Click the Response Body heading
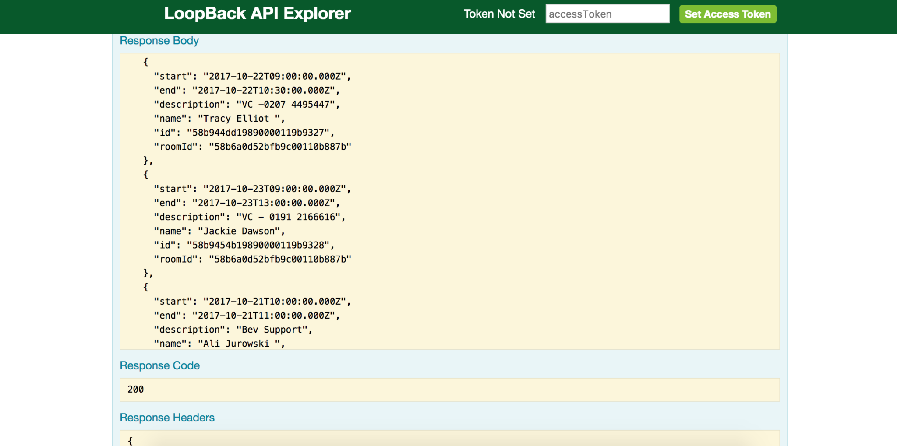Viewport: 897px width, 446px height. (x=159, y=41)
